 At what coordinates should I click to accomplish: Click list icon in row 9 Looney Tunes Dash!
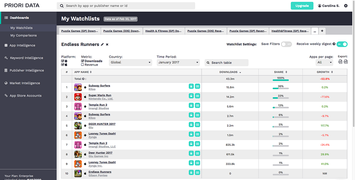click(197, 163)
